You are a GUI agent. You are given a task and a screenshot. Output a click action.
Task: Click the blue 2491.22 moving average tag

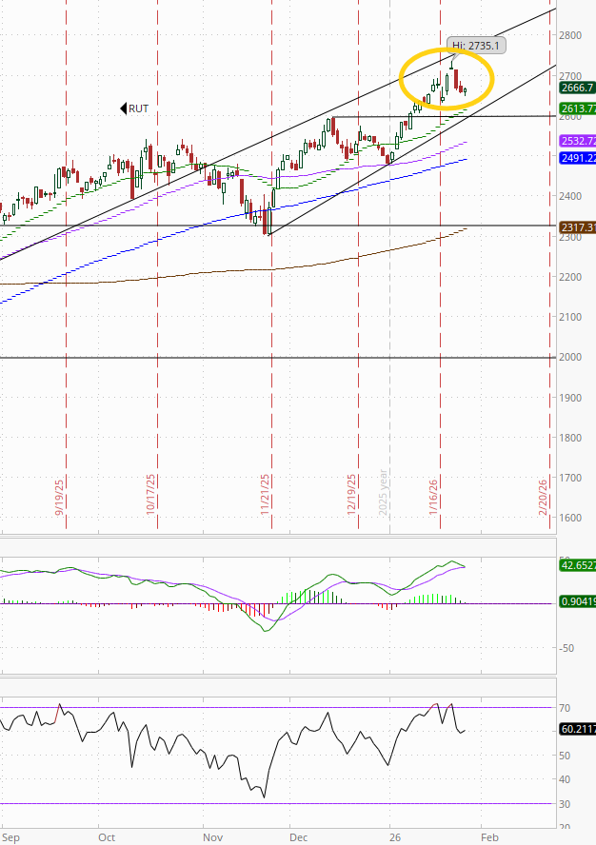(x=578, y=158)
